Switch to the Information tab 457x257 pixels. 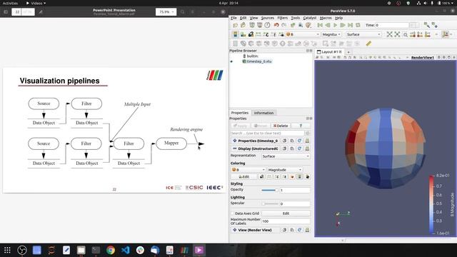coord(263,113)
